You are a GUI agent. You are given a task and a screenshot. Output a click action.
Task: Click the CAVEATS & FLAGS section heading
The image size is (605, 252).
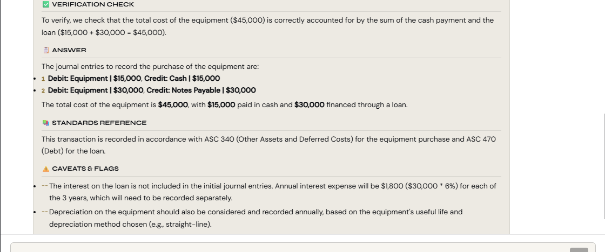point(85,169)
